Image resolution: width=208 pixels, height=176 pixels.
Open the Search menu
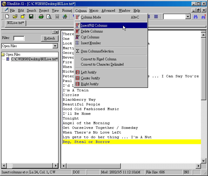[x=31, y=11]
